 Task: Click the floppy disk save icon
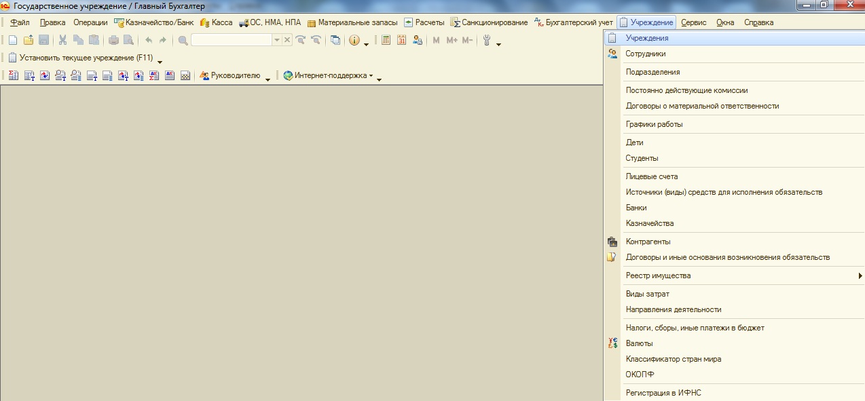coord(43,40)
